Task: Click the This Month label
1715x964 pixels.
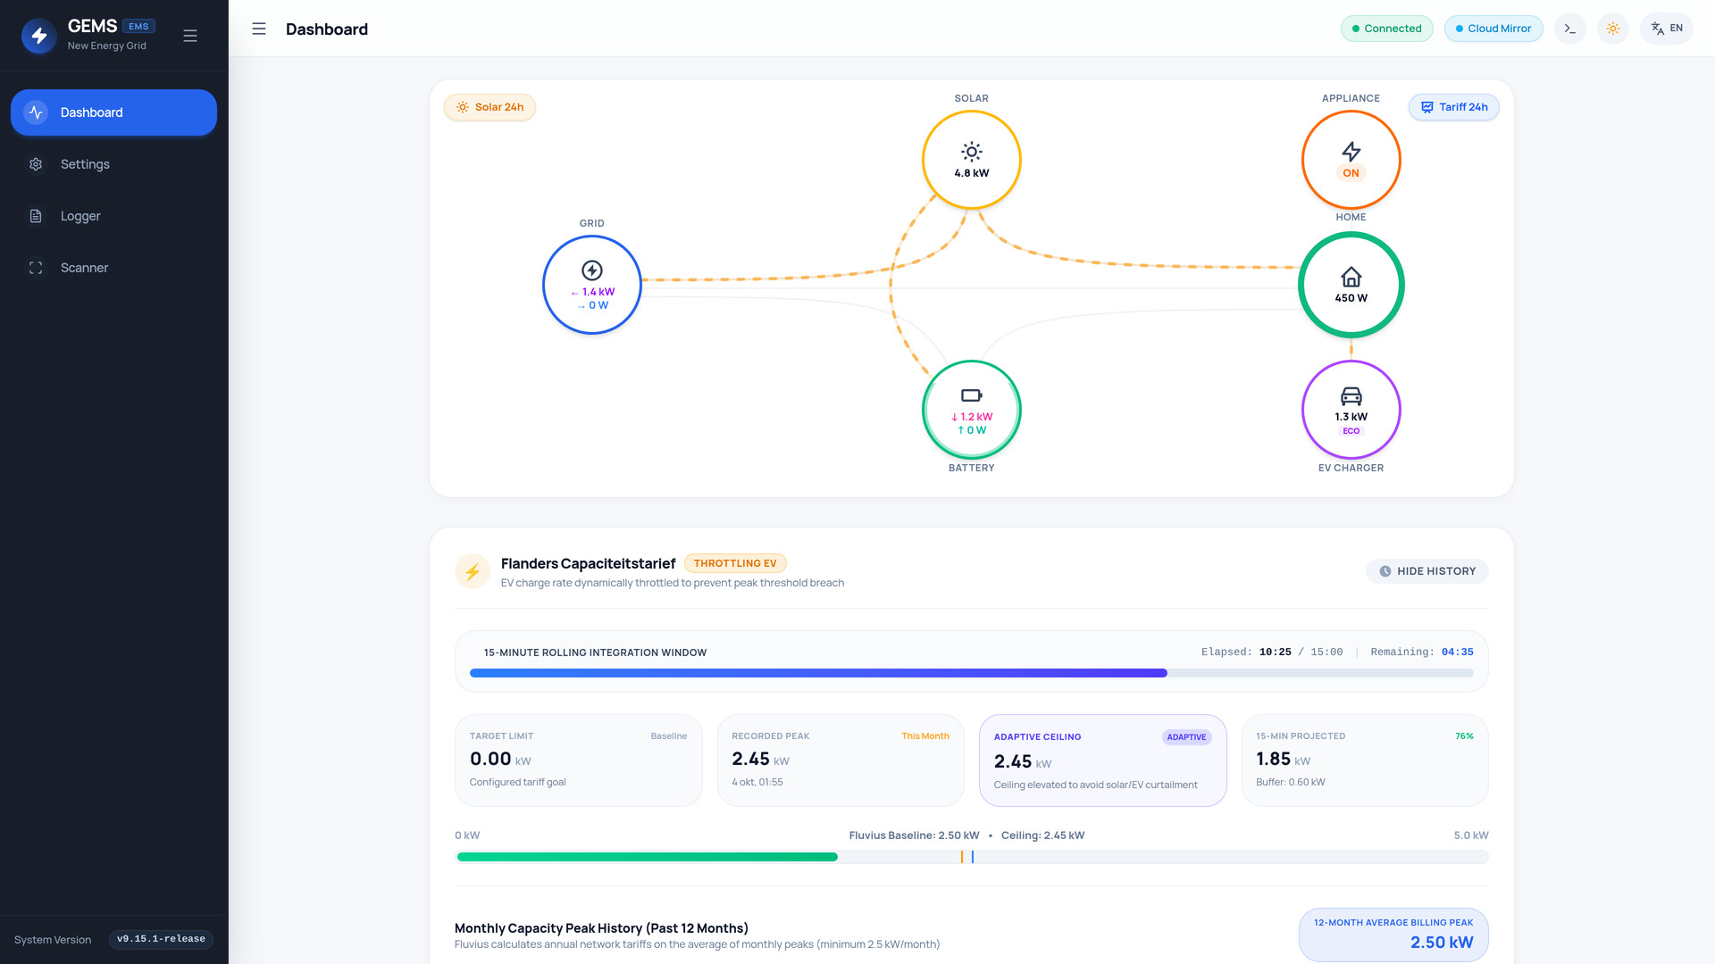Action: 925,736
